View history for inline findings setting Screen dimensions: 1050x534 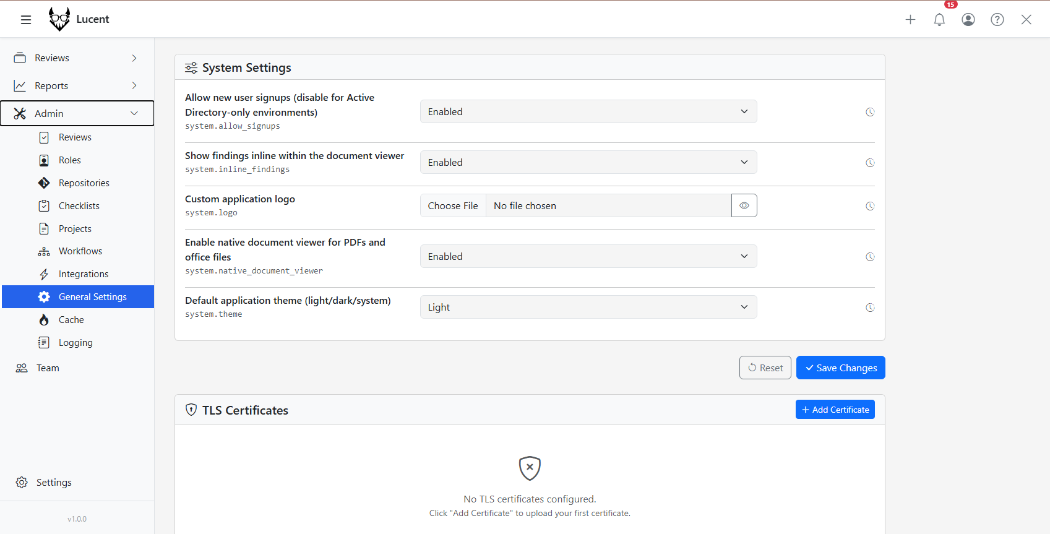pyautogui.click(x=870, y=163)
